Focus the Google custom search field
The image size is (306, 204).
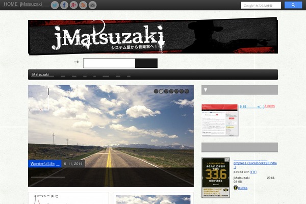(x=261, y=6)
